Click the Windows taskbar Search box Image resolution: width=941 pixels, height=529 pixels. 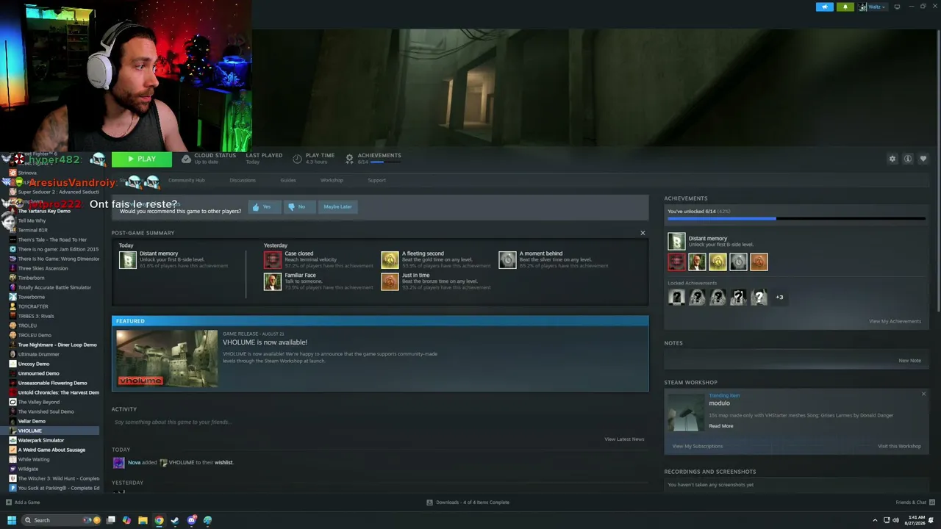[61, 520]
